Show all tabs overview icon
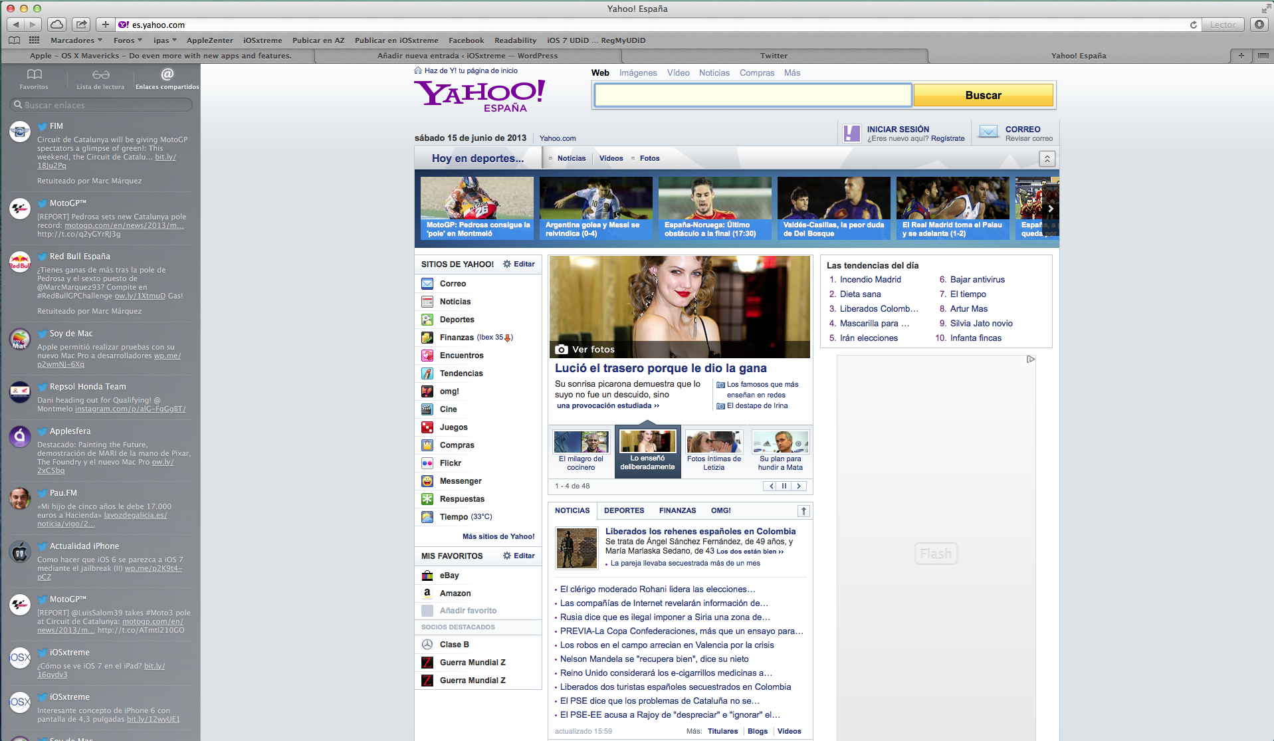The width and height of the screenshot is (1274, 741). tap(1263, 56)
